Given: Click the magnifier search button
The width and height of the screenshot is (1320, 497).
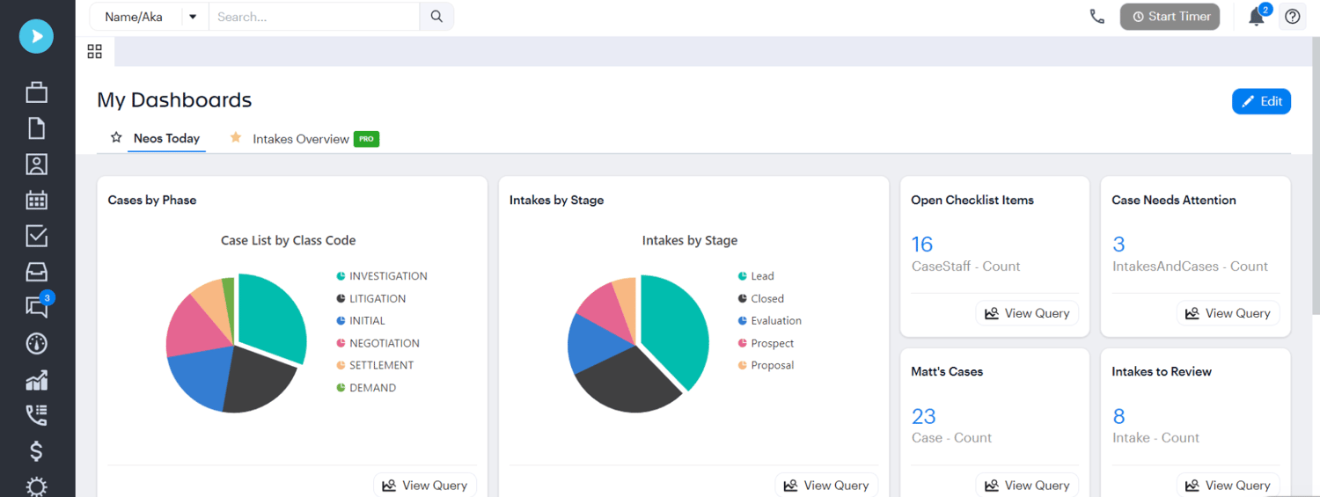Looking at the screenshot, I should pyautogui.click(x=436, y=17).
